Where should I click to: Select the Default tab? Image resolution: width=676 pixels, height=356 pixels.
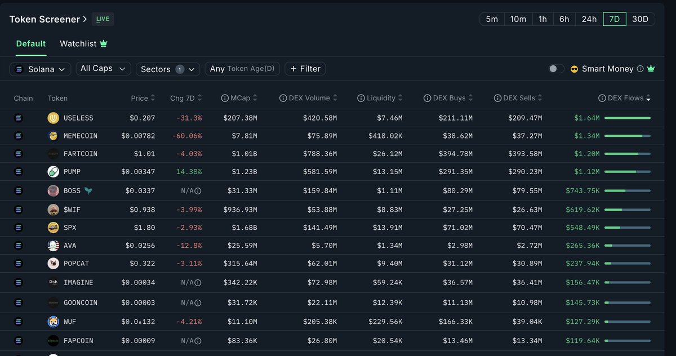(31, 43)
